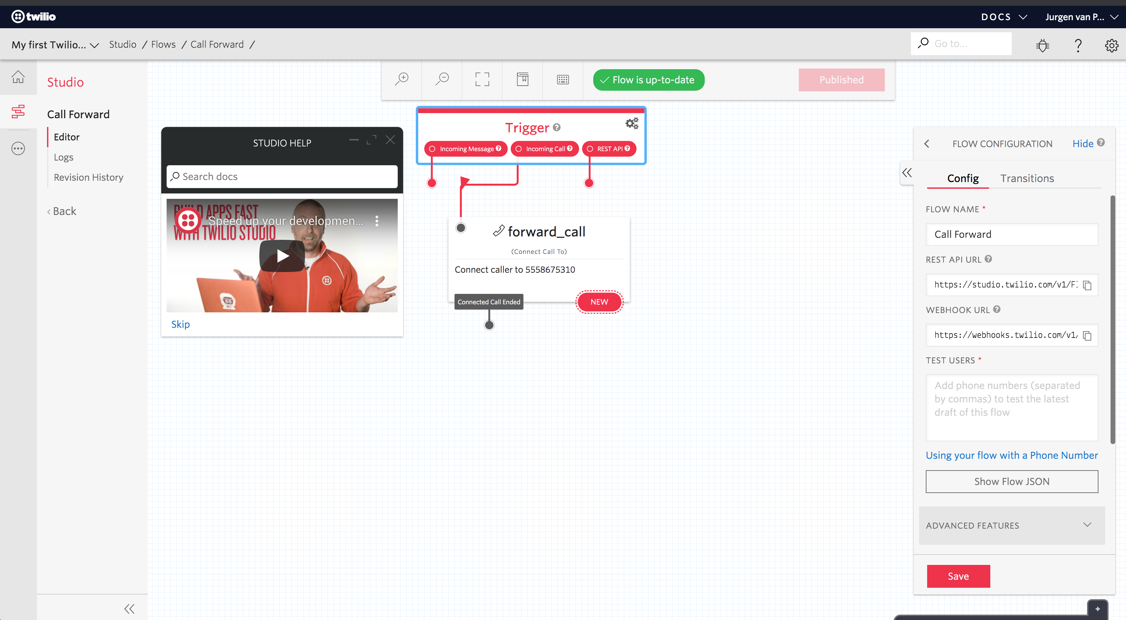Open the Studio help docs toolbar icon
Image resolution: width=1126 pixels, height=620 pixels.
tap(522, 80)
